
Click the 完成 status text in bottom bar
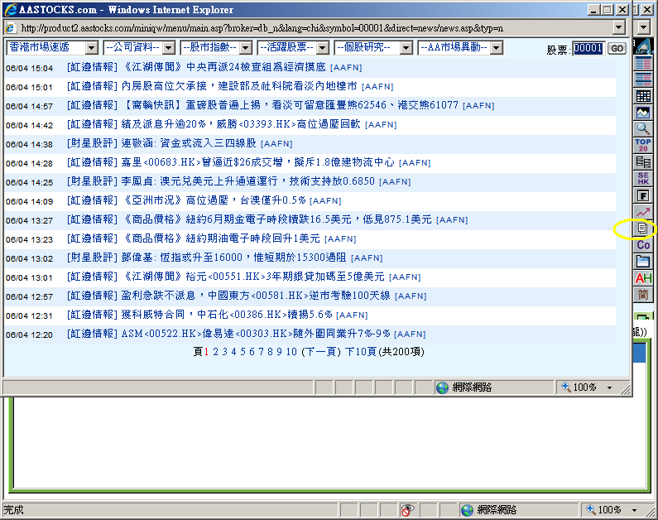coord(14,510)
